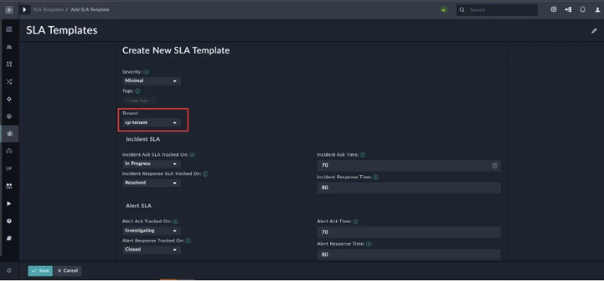604x281 pixels.
Task: Click the Save button
Action: pos(40,271)
